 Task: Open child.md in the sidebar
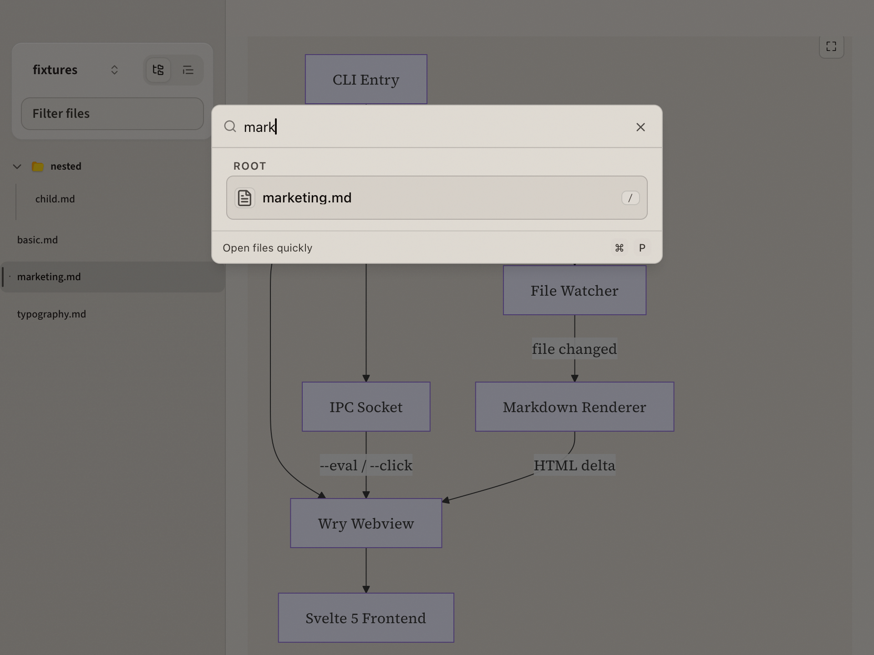click(55, 199)
